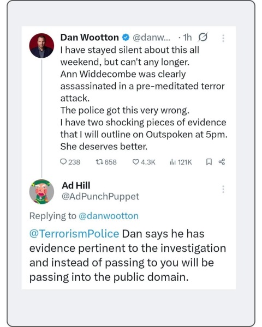Click the @danw... handle in the tweet header
This screenshot has width=262, height=327.
pos(152,38)
